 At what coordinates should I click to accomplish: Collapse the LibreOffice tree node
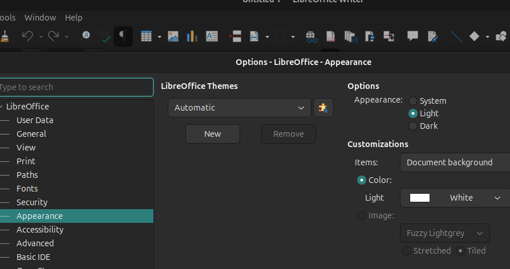pos(2,107)
